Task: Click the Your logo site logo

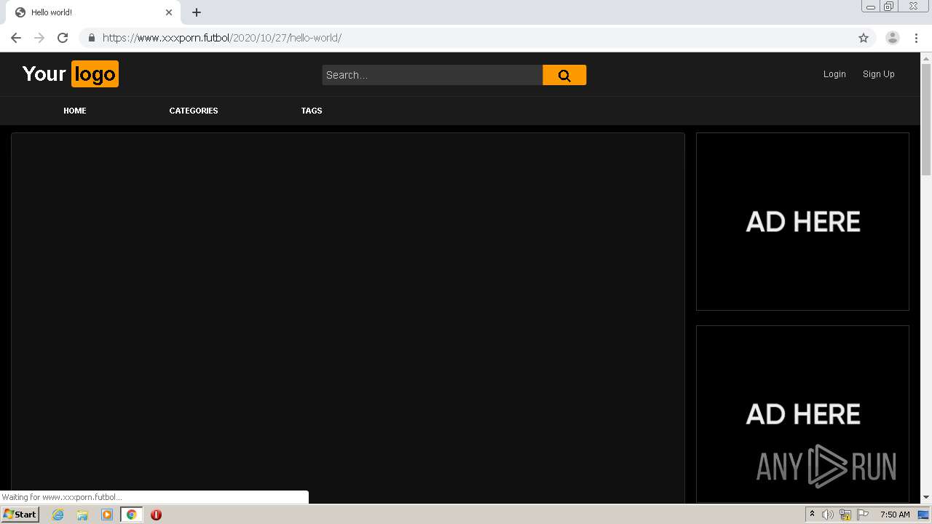Action: (x=70, y=74)
